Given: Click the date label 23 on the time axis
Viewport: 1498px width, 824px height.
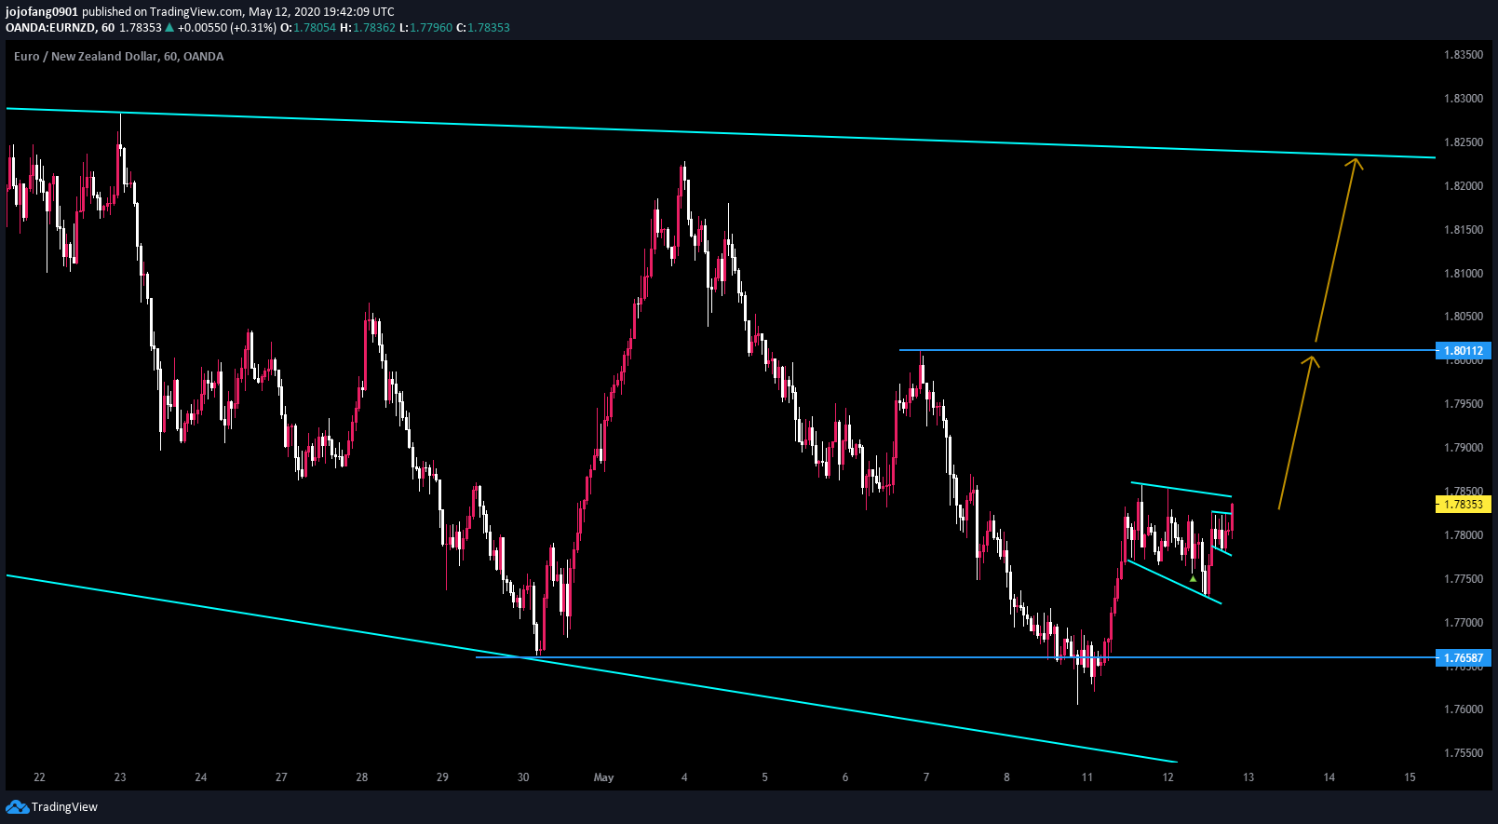Looking at the screenshot, I should click(120, 777).
